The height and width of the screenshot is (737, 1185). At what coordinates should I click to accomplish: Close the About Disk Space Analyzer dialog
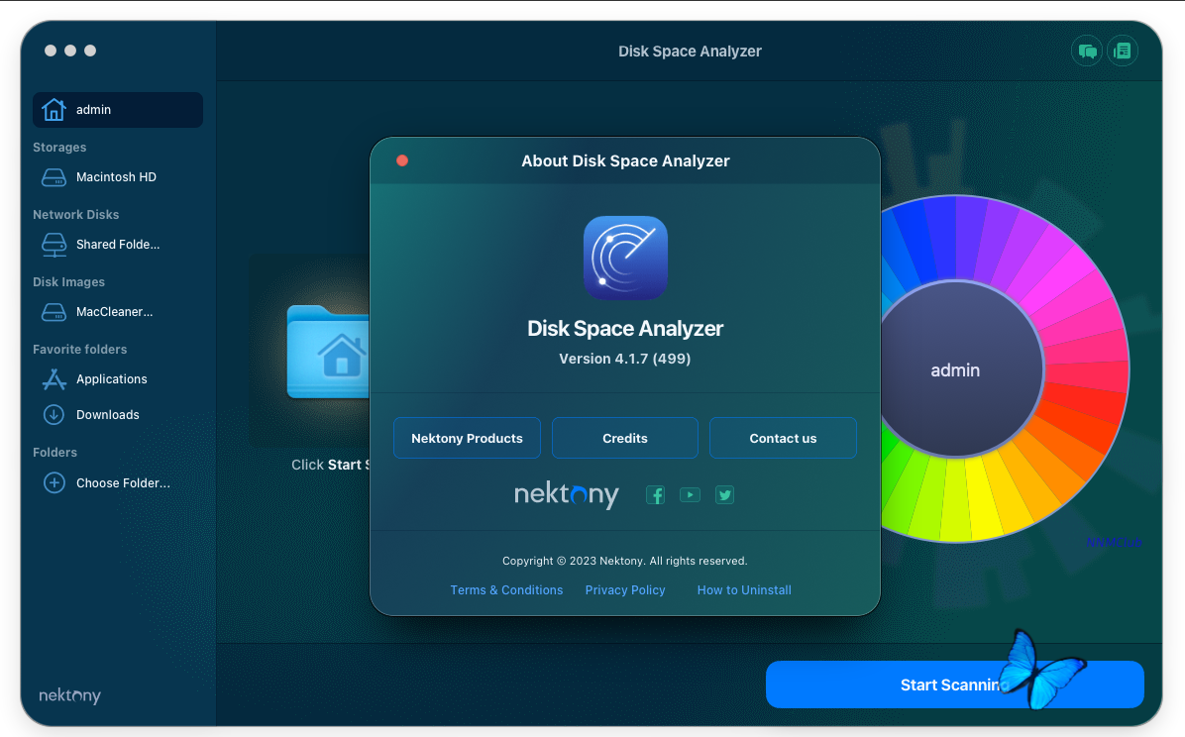click(402, 160)
